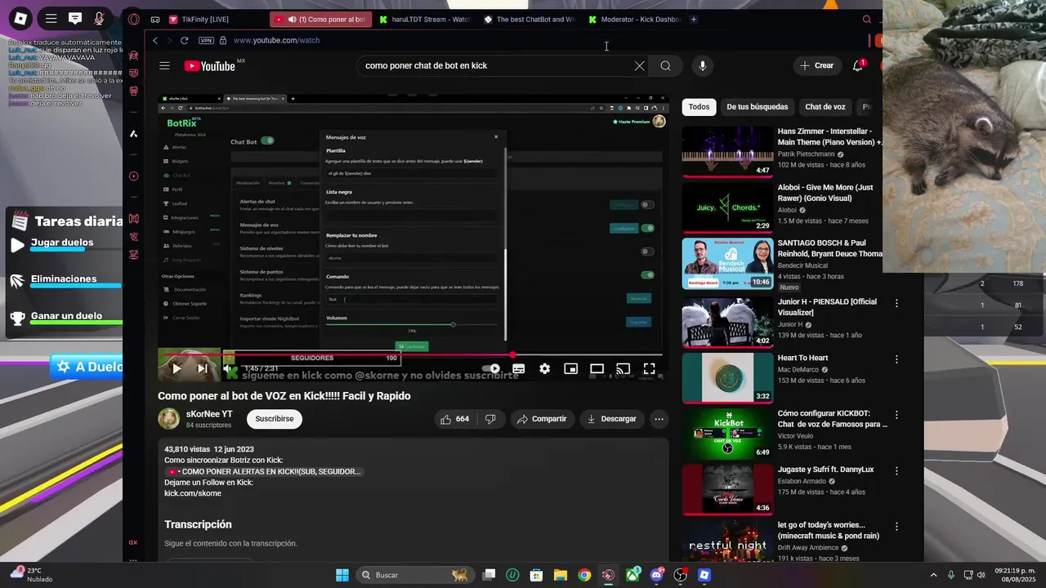This screenshot has width=1046, height=588.
Task: Open the Windows Start menu
Action: click(x=342, y=575)
